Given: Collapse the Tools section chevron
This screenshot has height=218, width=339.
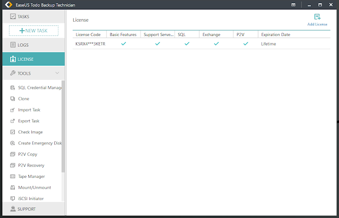Looking at the screenshot, I should 57,73.
